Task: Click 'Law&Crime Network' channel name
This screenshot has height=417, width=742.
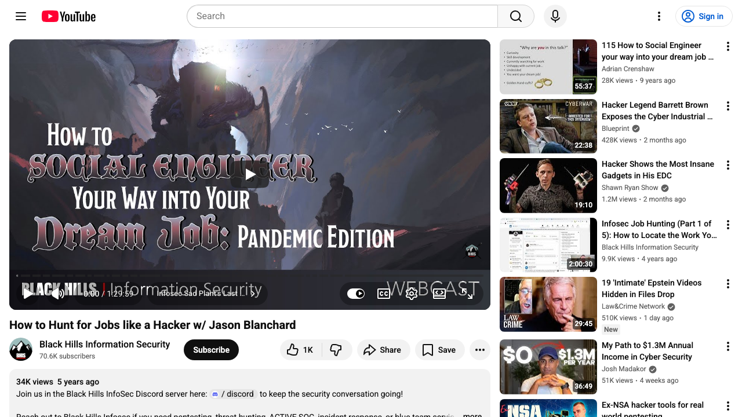Action: pos(634,306)
